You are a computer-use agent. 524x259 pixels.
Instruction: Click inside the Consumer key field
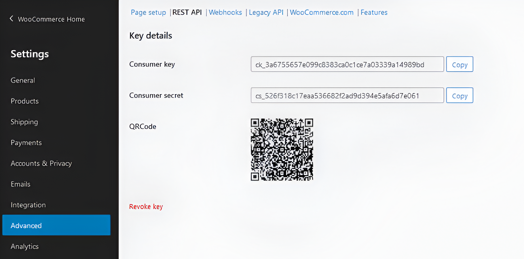[x=347, y=64]
